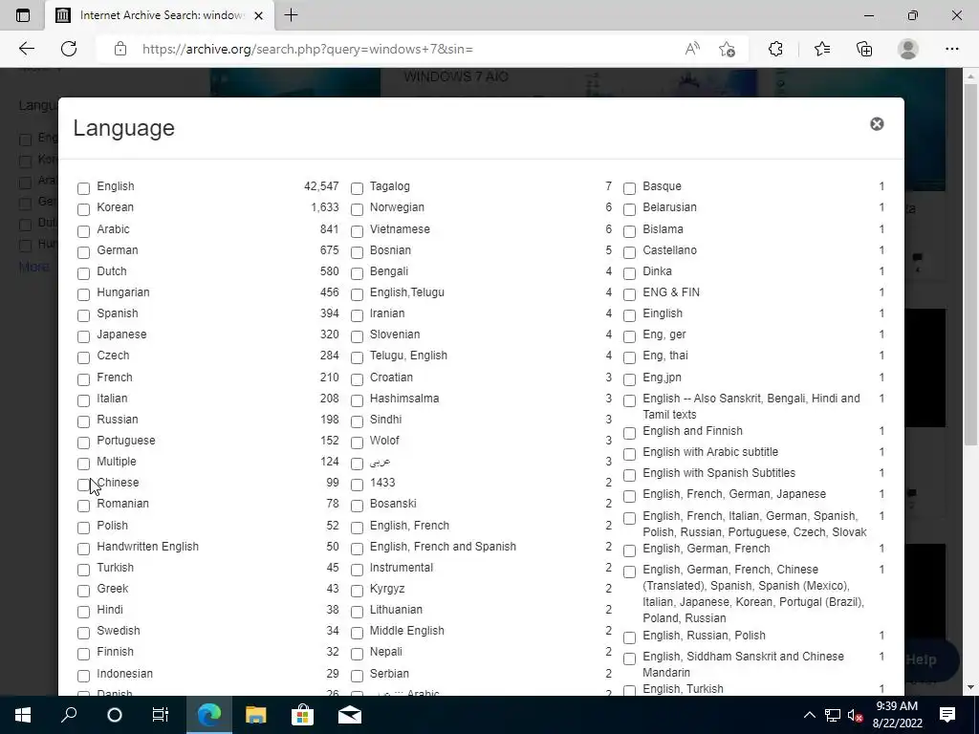The image size is (979, 734).
Task: Open network status tray icon
Action: pos(833,715)
